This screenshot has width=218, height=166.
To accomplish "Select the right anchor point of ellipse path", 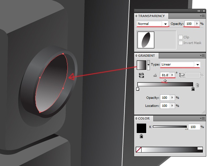I will [x=63, y=88].
